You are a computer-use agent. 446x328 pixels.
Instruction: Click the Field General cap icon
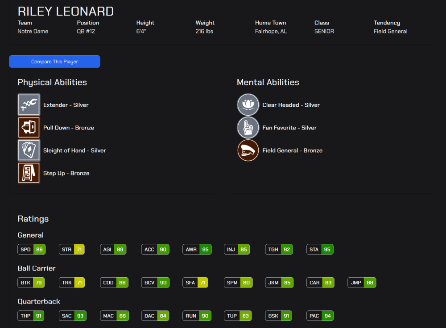[248, 150]
